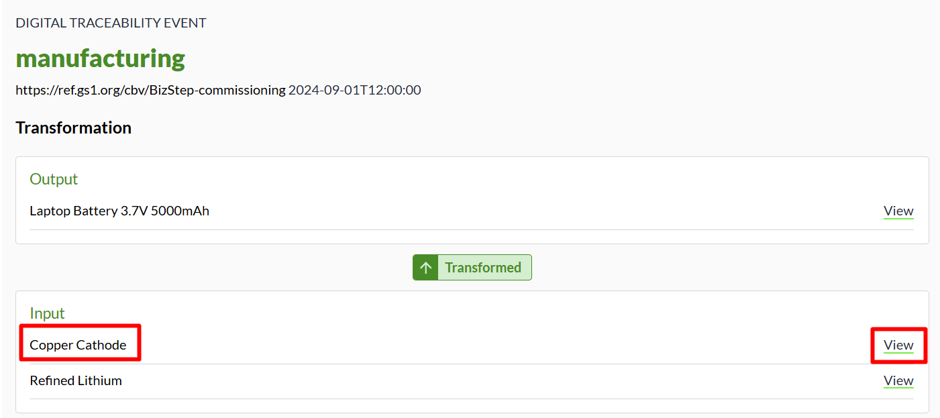940x418 pixels.
Task: Click the Output section heading
Action: point(54,179)
